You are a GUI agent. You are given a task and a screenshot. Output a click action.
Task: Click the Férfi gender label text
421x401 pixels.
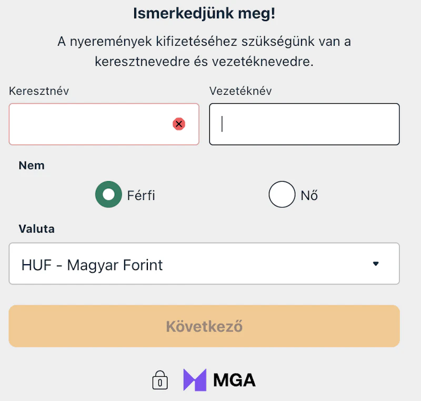[141, 196]
